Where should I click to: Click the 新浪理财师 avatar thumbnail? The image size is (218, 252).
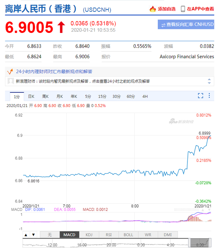point(11,81)
